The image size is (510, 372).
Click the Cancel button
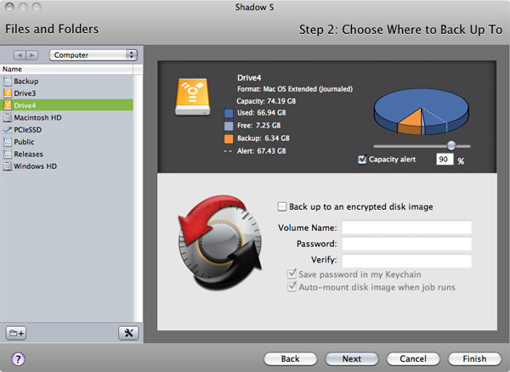click(x=413, y=358)
